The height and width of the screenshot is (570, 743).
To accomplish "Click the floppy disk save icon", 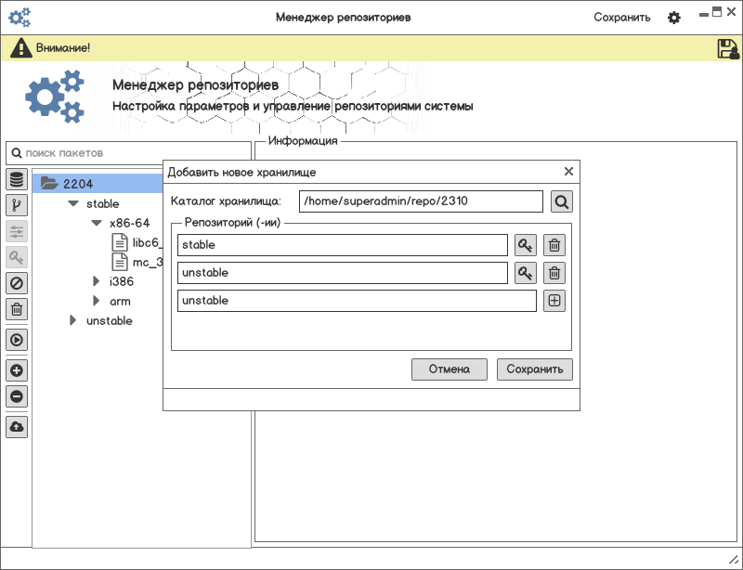I will point(727,49).
